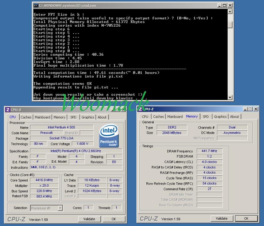Open Memory tab in left CPU-Z
This screenshot has width=264, height=226.
pyautogui.click(x=59, y=117)
